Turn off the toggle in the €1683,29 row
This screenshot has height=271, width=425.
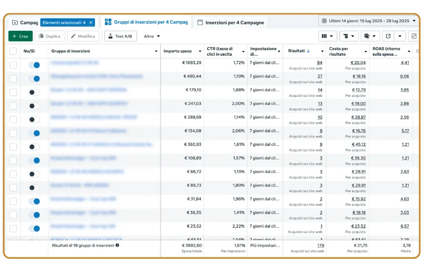click(34, 65)
